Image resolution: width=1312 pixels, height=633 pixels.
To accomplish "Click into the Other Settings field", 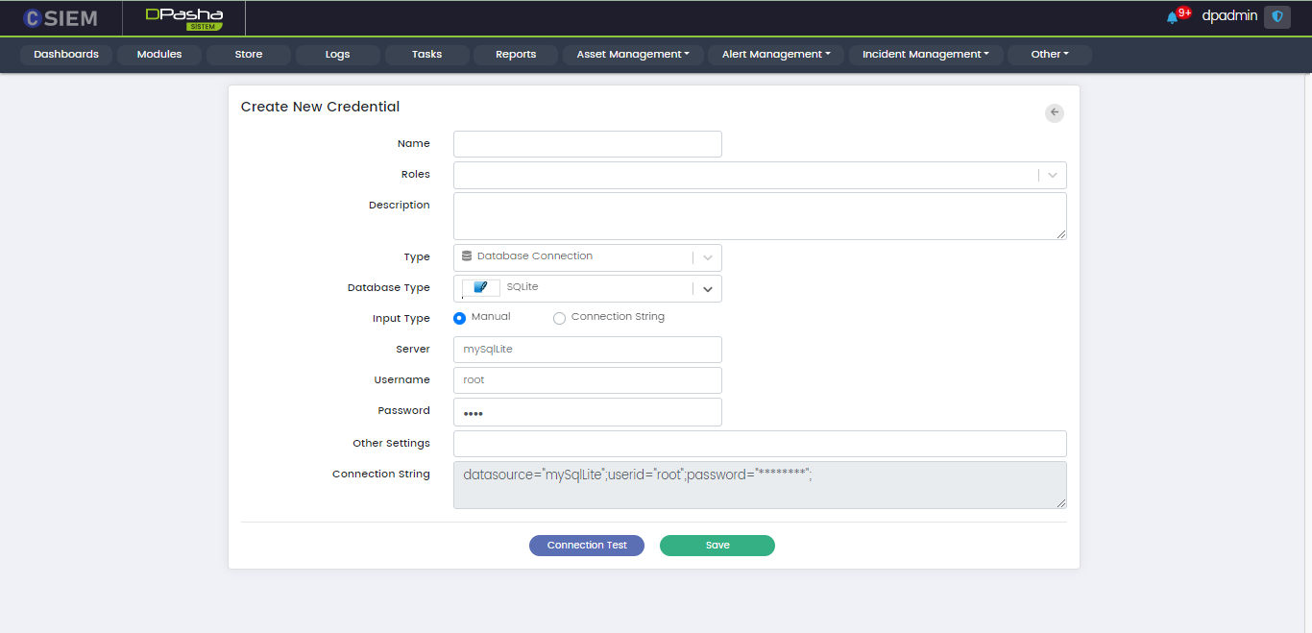I will coord(759,444).
